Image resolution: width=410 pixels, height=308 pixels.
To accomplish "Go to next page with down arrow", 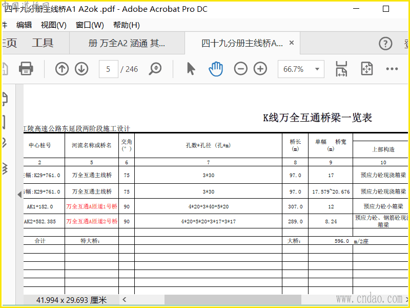I will point(81,69).
